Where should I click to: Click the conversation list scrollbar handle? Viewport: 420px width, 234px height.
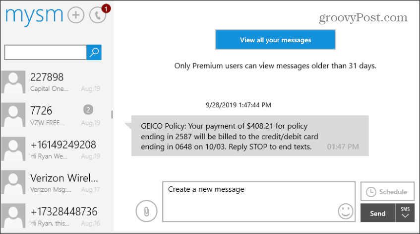click(x=112, y=114)
